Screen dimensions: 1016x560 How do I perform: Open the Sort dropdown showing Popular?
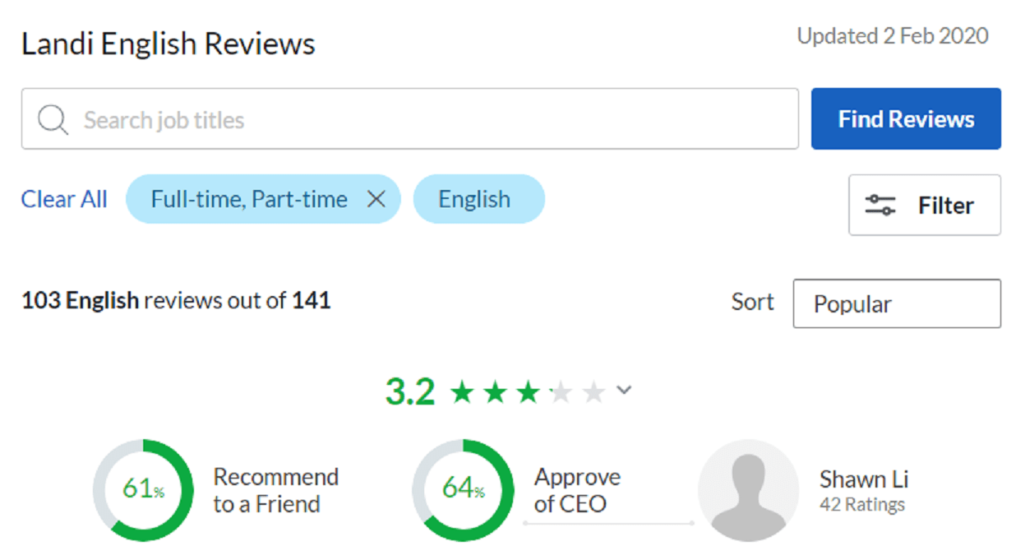click(x=896, y=303)
